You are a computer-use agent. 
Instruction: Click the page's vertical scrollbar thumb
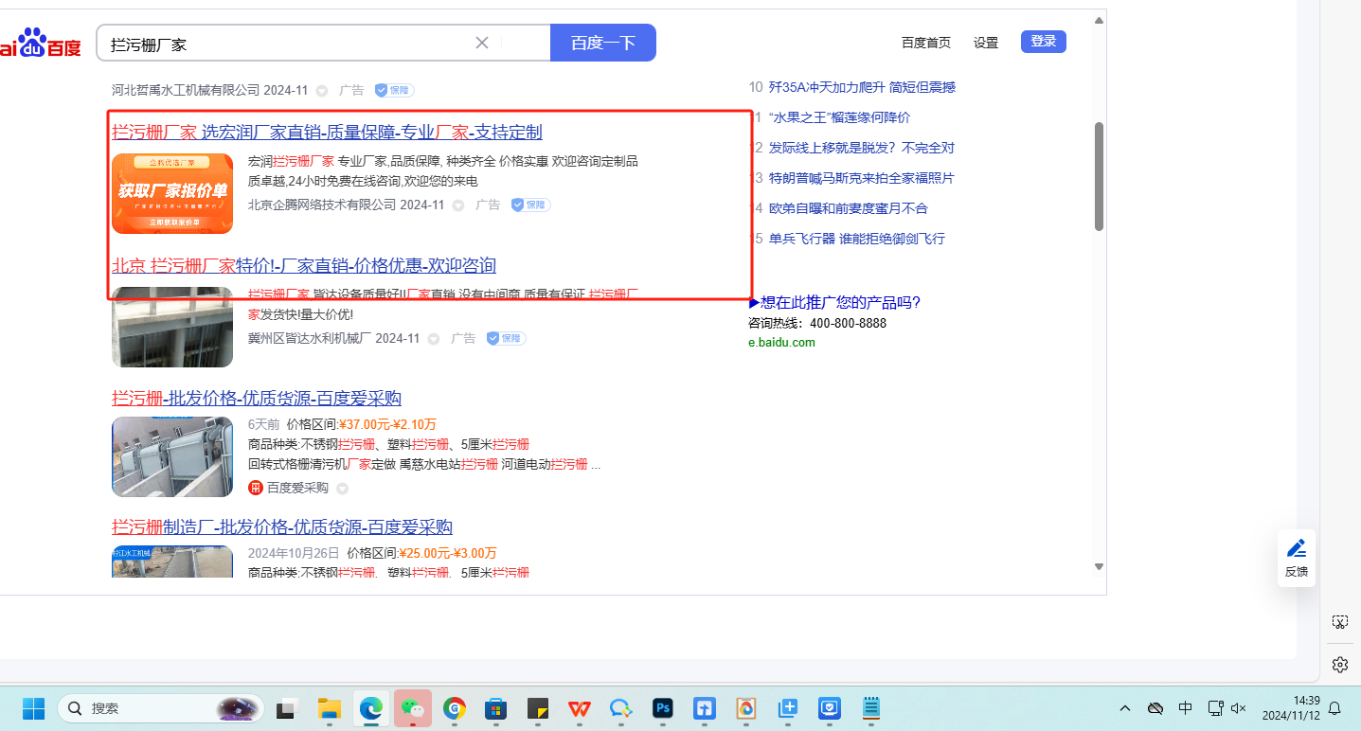(1099, 175)
